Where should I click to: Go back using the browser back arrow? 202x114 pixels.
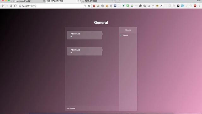[3, 6]
